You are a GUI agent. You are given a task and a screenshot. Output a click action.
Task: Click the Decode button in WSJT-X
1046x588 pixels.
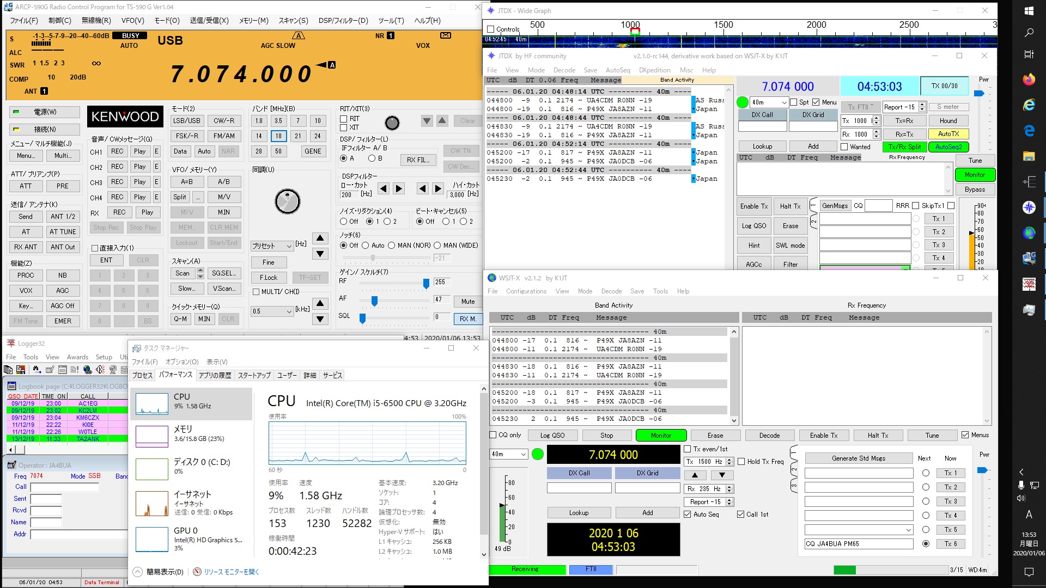[769, 436]
